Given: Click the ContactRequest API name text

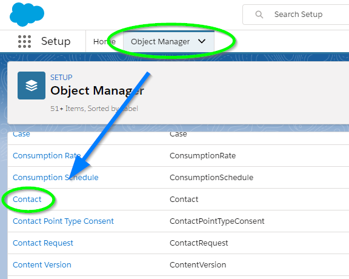Looking at the screenshot, I should point(199,243).
